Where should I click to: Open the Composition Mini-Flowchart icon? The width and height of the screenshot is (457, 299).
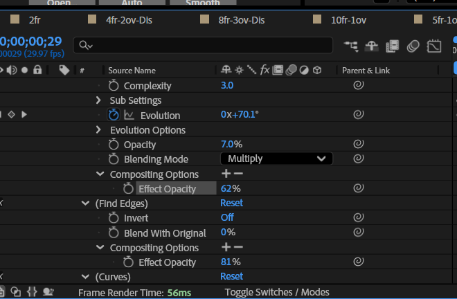(x=351, y=46)
